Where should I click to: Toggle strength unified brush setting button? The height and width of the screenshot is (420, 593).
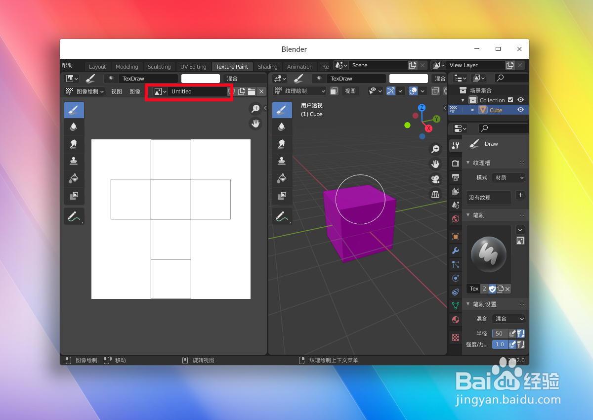pos(520,344)
